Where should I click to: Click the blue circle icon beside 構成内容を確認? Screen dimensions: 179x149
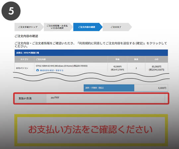click(37, 70)
